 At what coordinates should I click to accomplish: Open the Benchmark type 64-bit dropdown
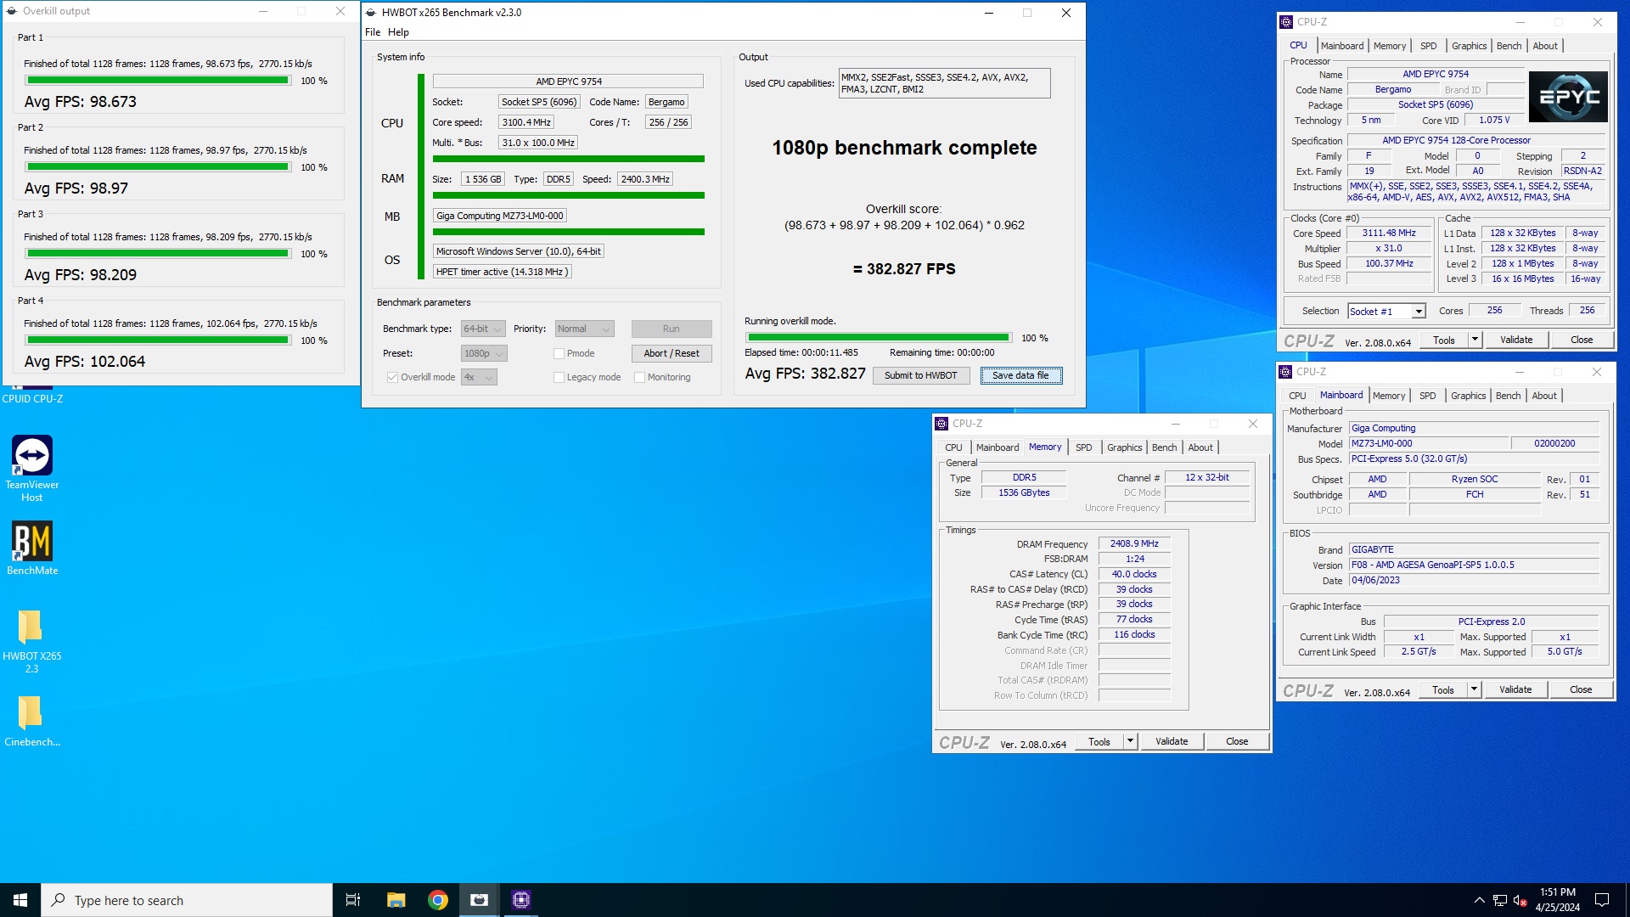coord(483,329)
